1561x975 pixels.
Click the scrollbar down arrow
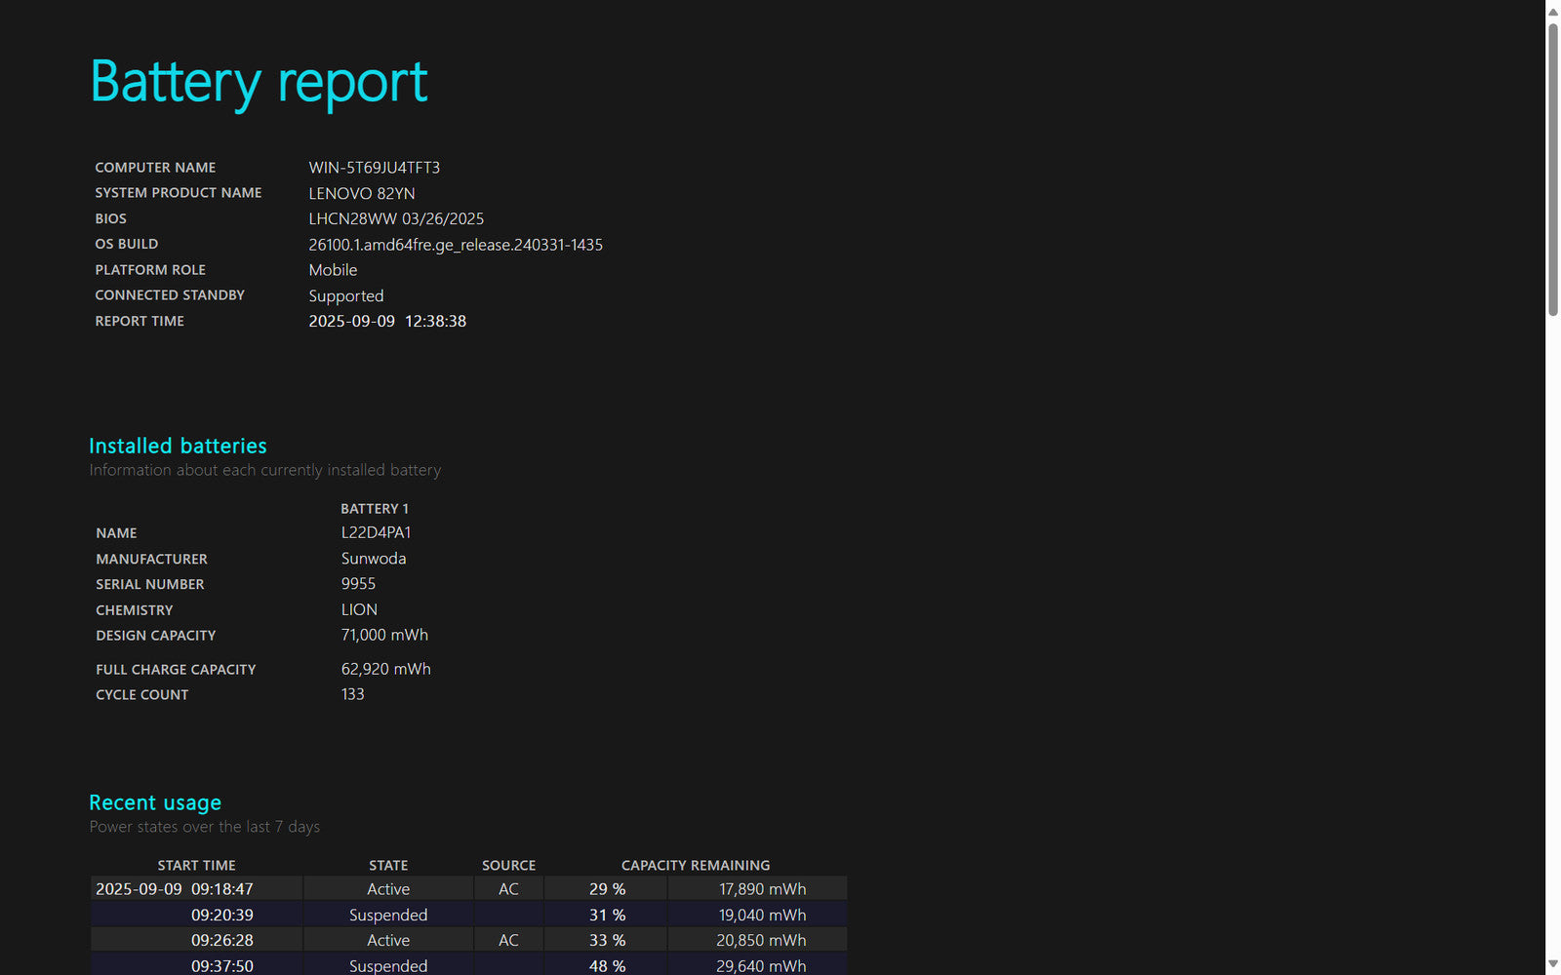pyautogui.click(x=1552, y=963)
